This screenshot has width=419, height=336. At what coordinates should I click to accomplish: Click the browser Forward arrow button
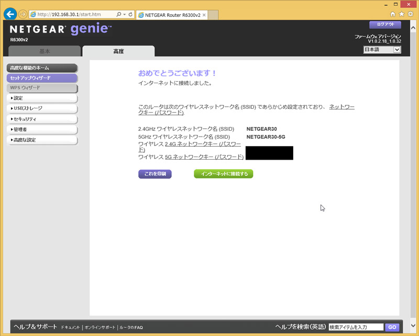click(22, 14)
